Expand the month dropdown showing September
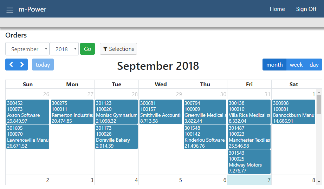The image size is (324, 189). click(27, 49)
